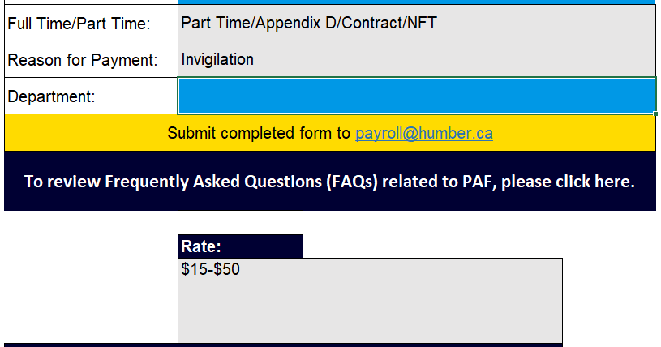Click the FAQs related to PAF banner
Image resolution: width=661 pixels, height=347 pixels.
click(x=330, y=181)
